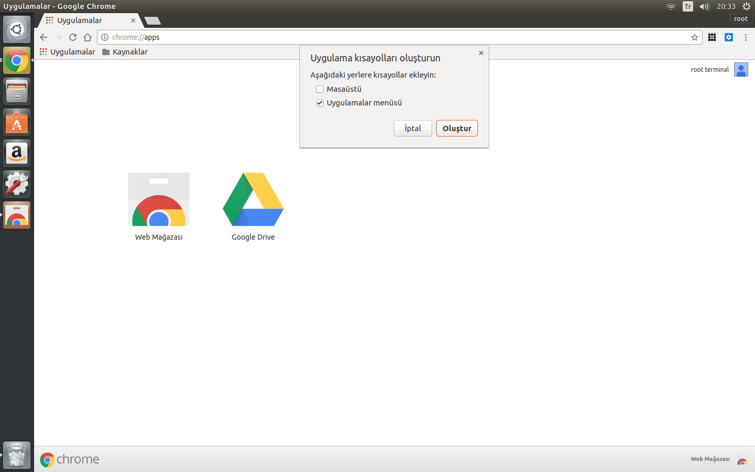Open the system session gear menu
Screen dimensions: 755x472
pos(747,6)
